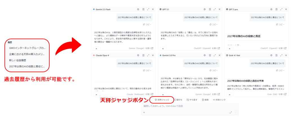Screen dimensions: 295x120
Task: Collapse the GPT 5.1 response with up arrow
Action: pyautogui.click(x=163, y=48)
